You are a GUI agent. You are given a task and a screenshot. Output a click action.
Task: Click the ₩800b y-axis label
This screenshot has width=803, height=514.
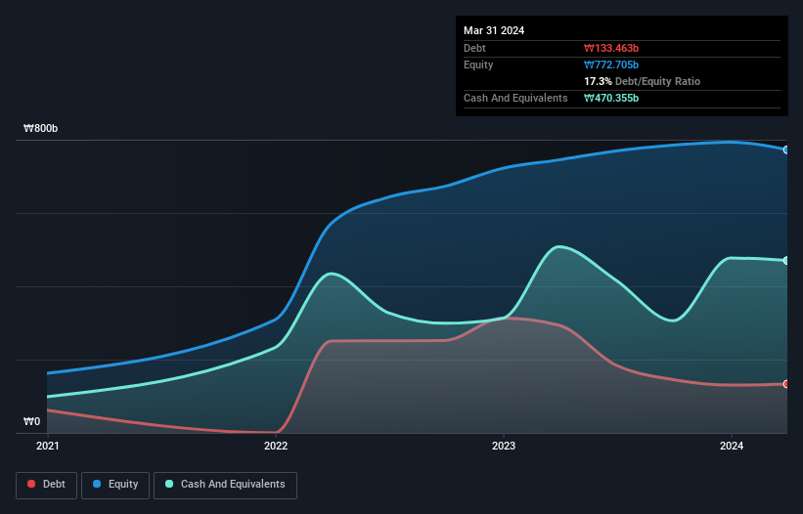click(x=40, y=128)
